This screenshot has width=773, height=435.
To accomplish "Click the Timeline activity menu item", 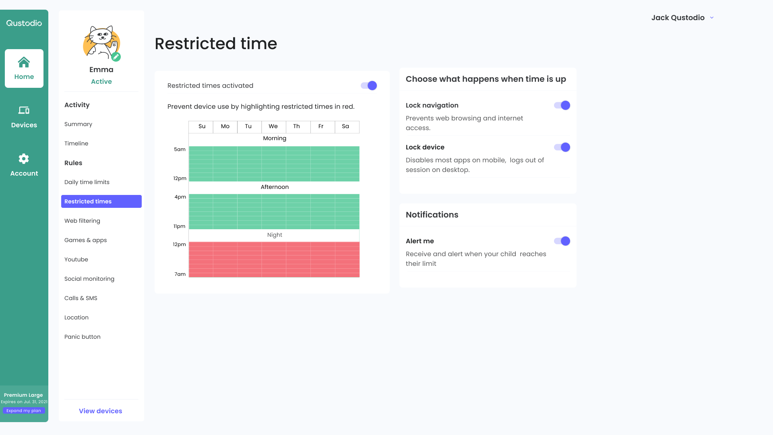I will (76, 143).
